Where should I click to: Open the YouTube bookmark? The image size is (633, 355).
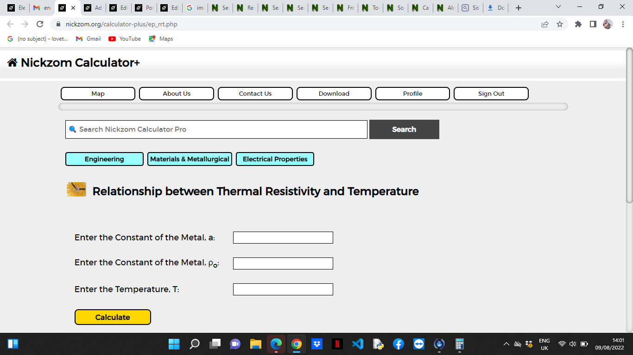[125, 39]
